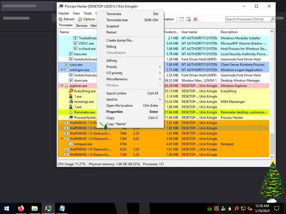
Task: Click the explorer.exe folder icon
Action: pyautogui.click(x=66, y=86)
